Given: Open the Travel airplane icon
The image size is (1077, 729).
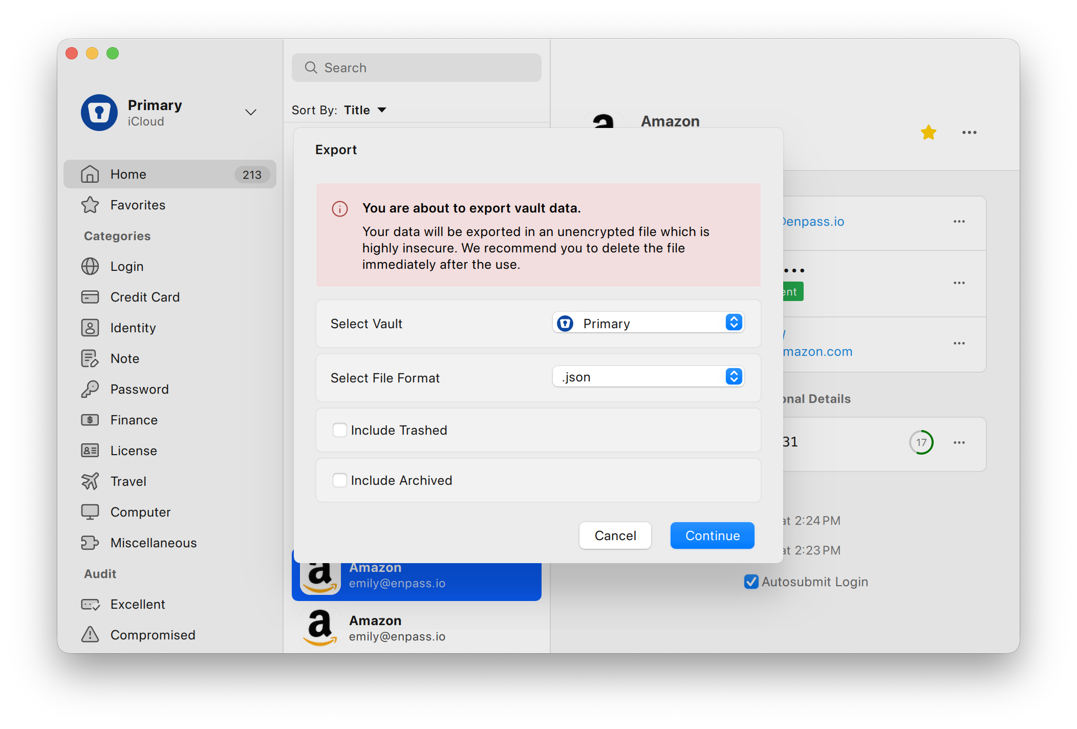Looking at the screenshot, I should tap(90, 481).
